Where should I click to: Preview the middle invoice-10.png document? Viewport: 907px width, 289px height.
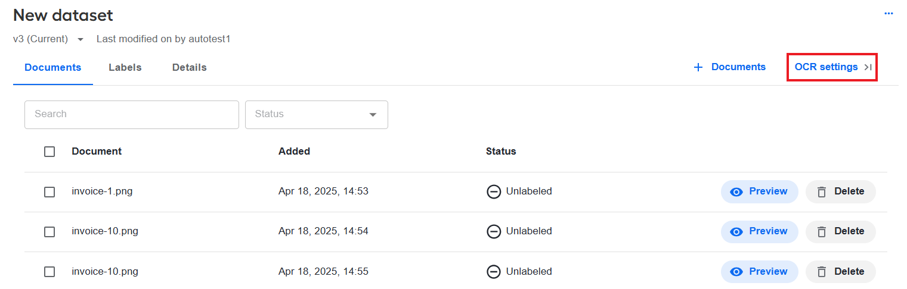click(760, 231)
